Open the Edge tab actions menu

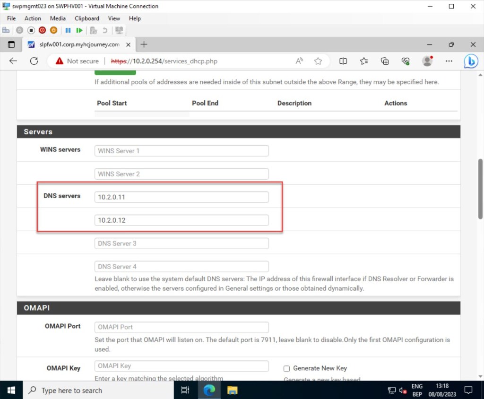(11, 44)
